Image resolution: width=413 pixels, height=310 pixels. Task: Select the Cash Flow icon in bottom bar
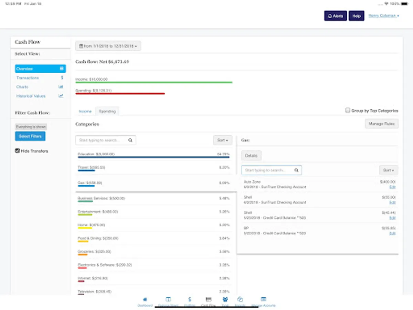(x=208, y=300)
